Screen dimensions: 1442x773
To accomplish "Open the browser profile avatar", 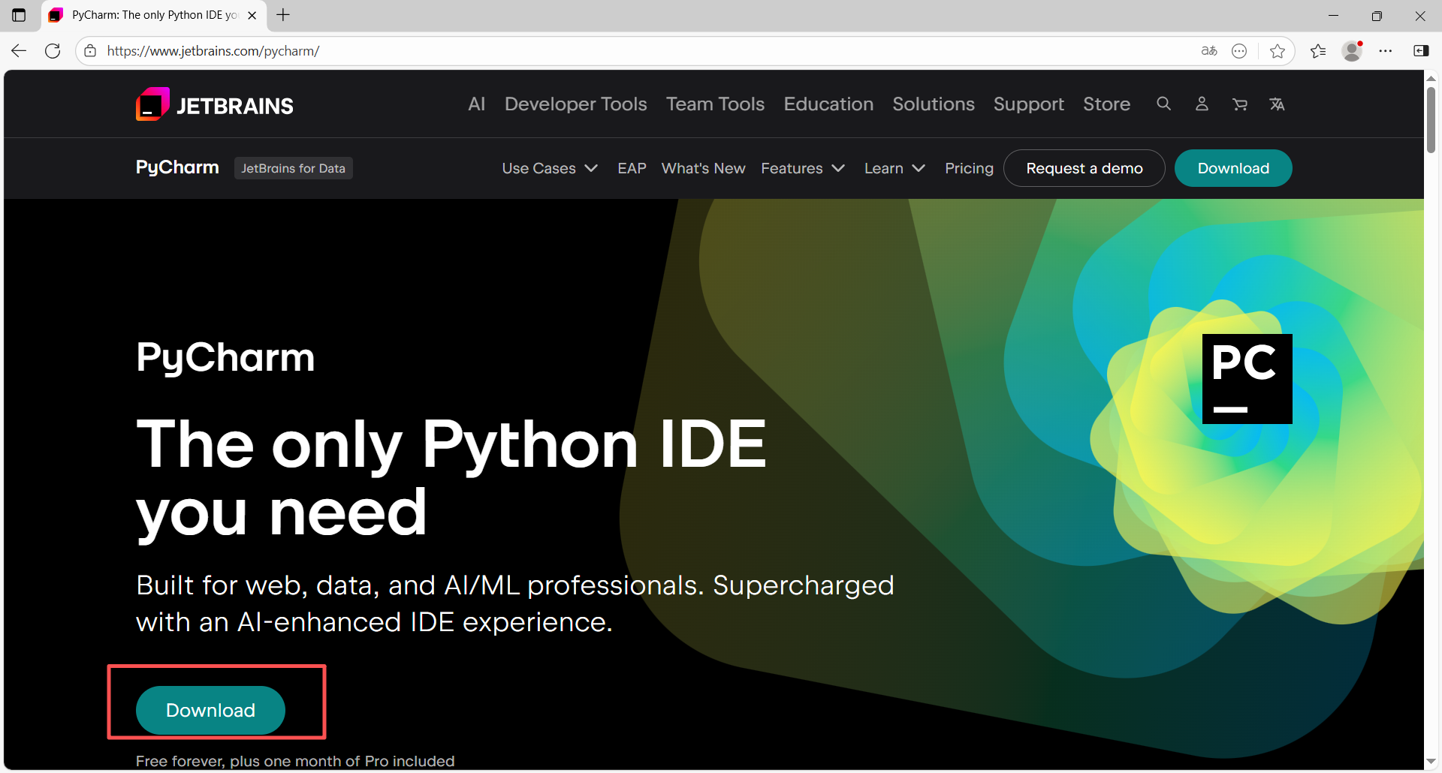I will (1352, 51).
